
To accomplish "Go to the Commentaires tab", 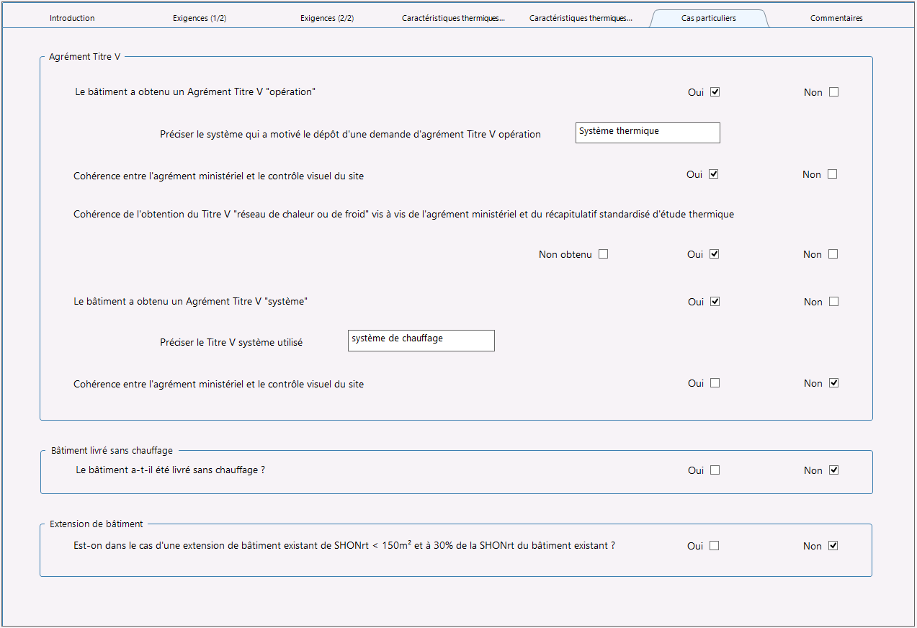I will (836, 18).
